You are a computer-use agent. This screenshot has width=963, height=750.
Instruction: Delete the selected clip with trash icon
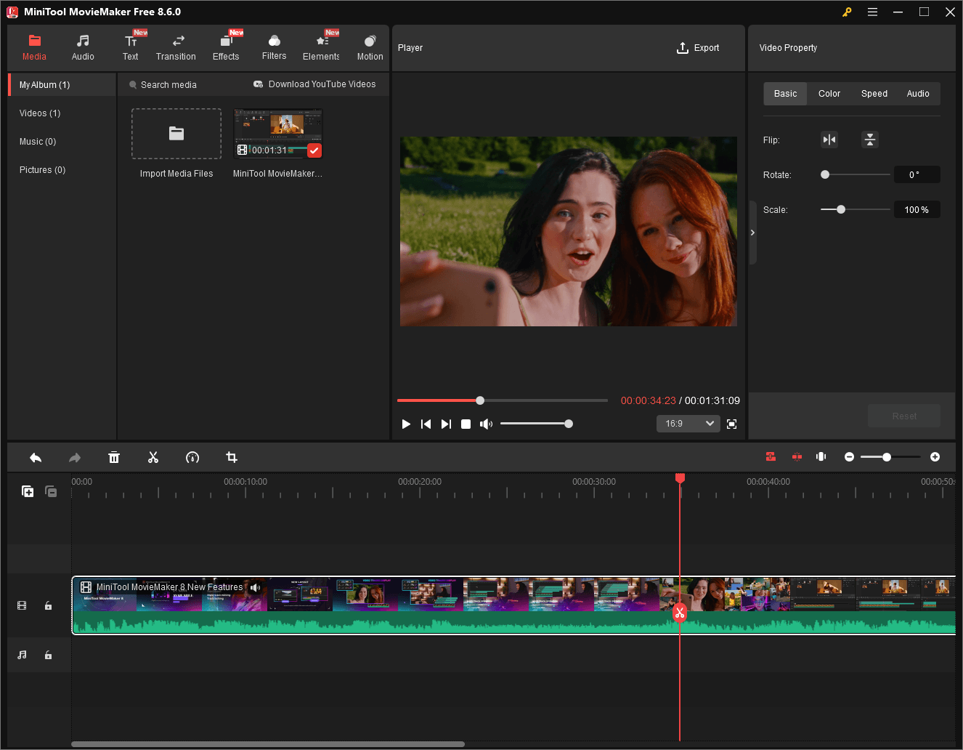pos(114,457)
